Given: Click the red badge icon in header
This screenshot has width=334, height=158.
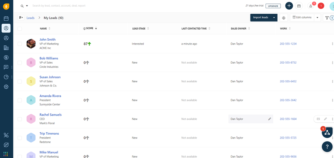Looking at the screenshot, I should (x=321, y=6).
